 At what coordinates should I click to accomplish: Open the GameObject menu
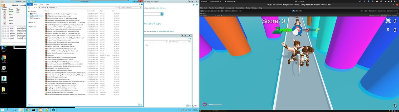[x=219, y=8]
